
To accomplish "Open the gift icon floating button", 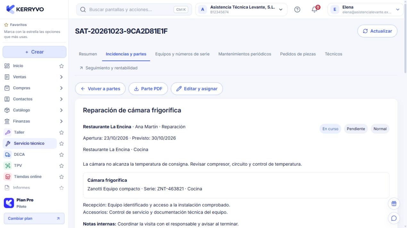I will (x=394, y=203).
